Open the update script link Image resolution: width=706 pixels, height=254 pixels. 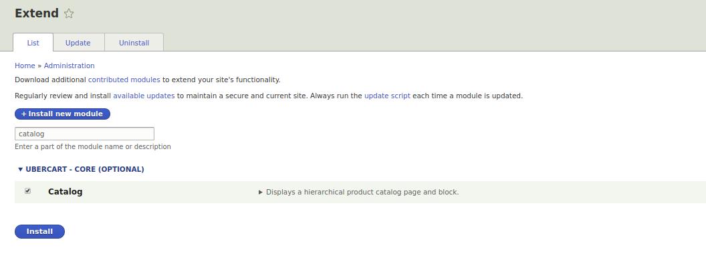tap(387, 96)
